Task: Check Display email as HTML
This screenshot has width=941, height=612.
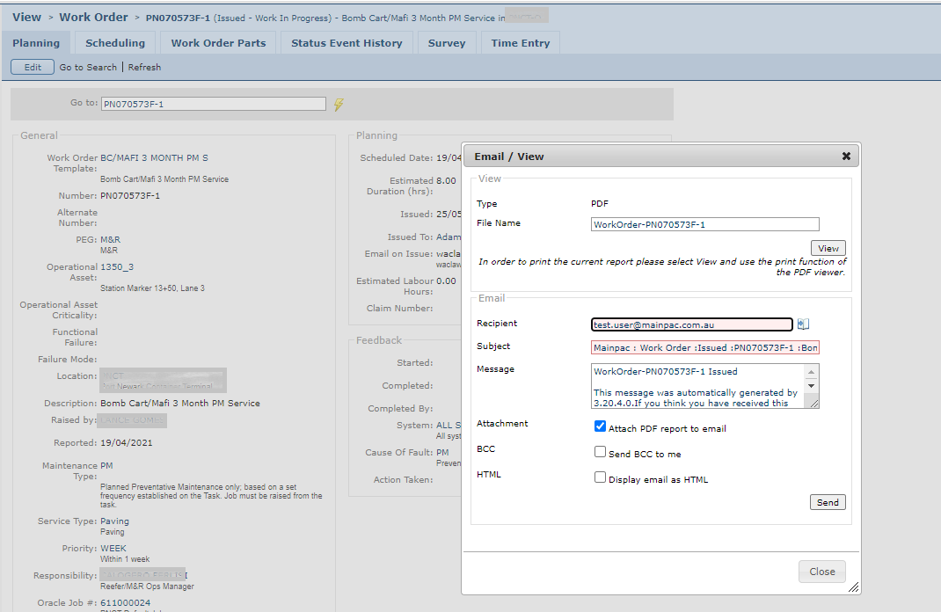Action: coord(600,477)
